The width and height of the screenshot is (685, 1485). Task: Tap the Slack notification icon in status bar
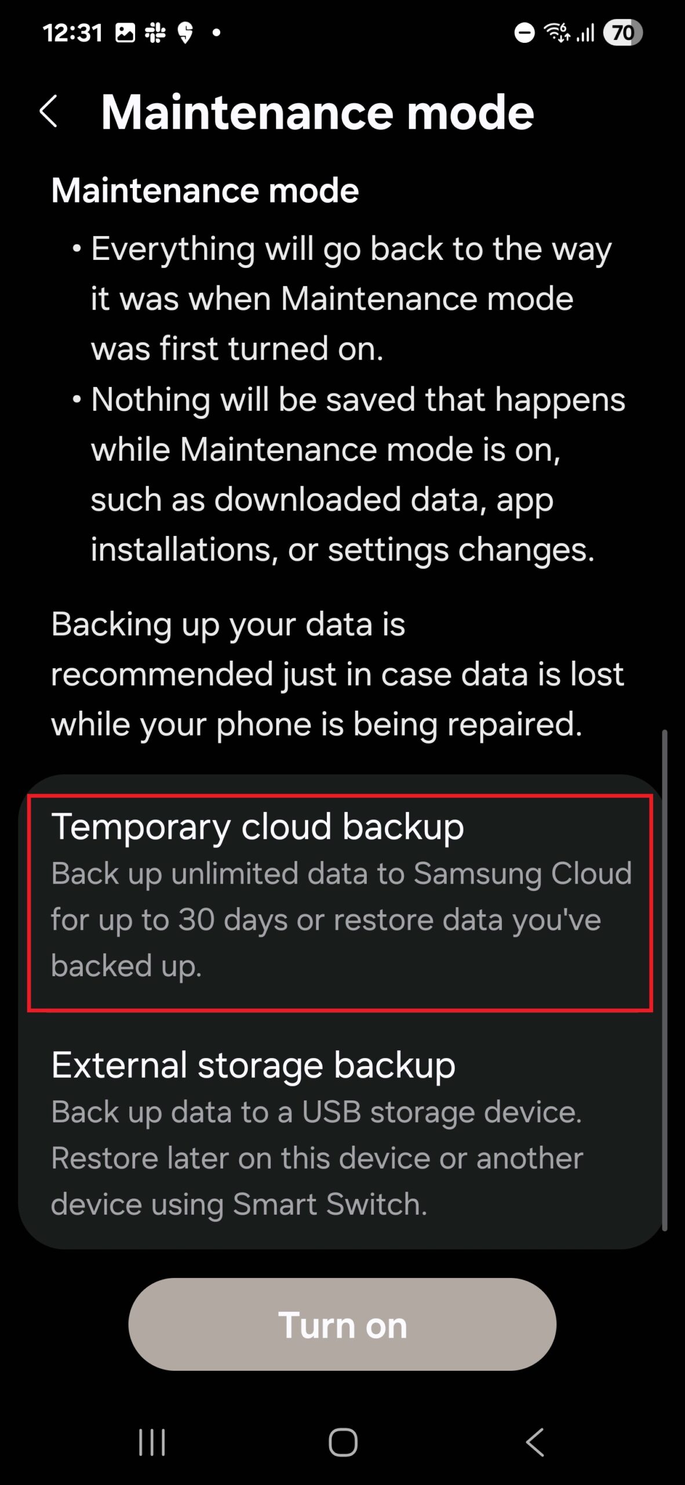(x=155, y=33)
